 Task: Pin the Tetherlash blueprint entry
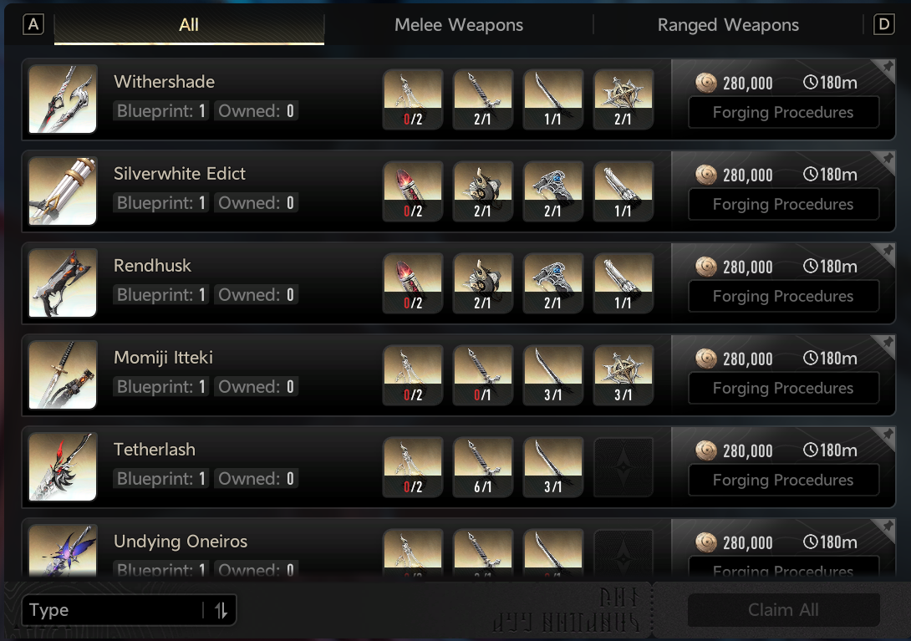[887, 434]
